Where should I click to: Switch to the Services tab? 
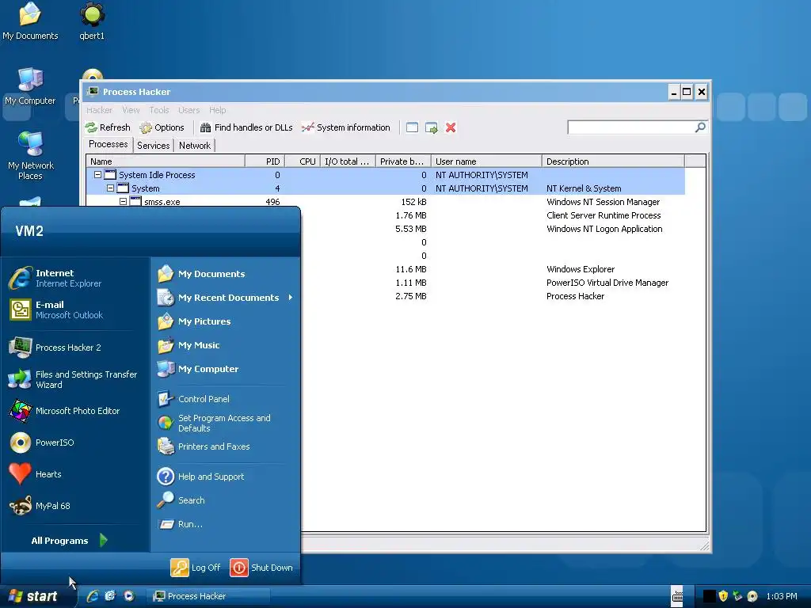point(153,146)
